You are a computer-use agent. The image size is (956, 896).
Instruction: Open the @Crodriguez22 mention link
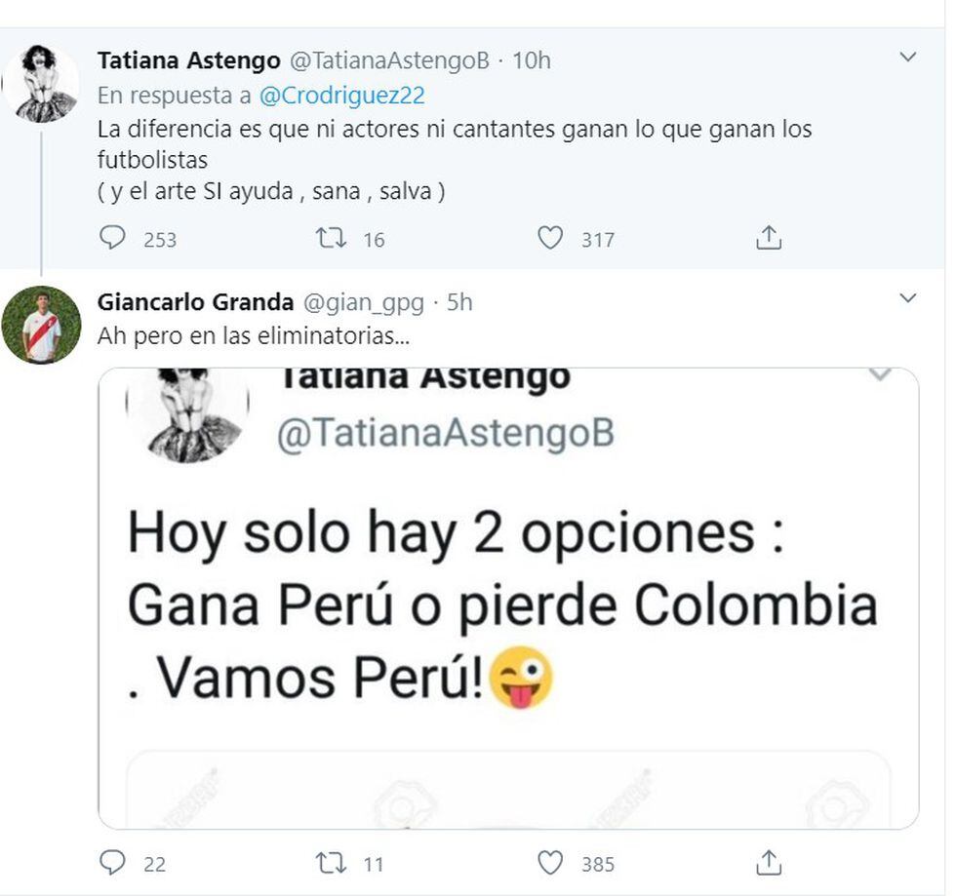point(341,96)
